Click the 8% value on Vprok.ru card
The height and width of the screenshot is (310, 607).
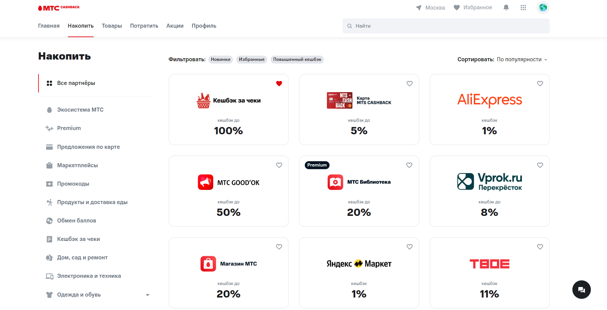[x=490, y=212]
